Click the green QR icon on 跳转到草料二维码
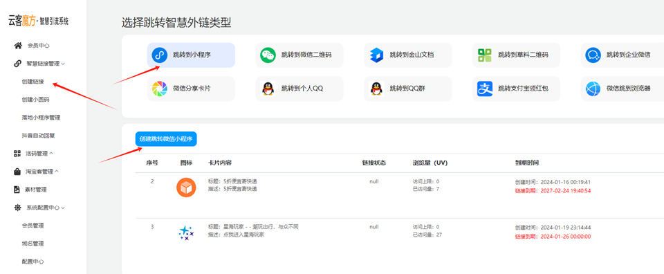 point(484,55)
